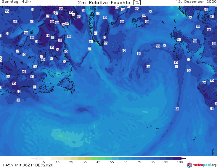The image size is (217, 168).
Task: Click the color scale tick label "55"
Action: 112,162
